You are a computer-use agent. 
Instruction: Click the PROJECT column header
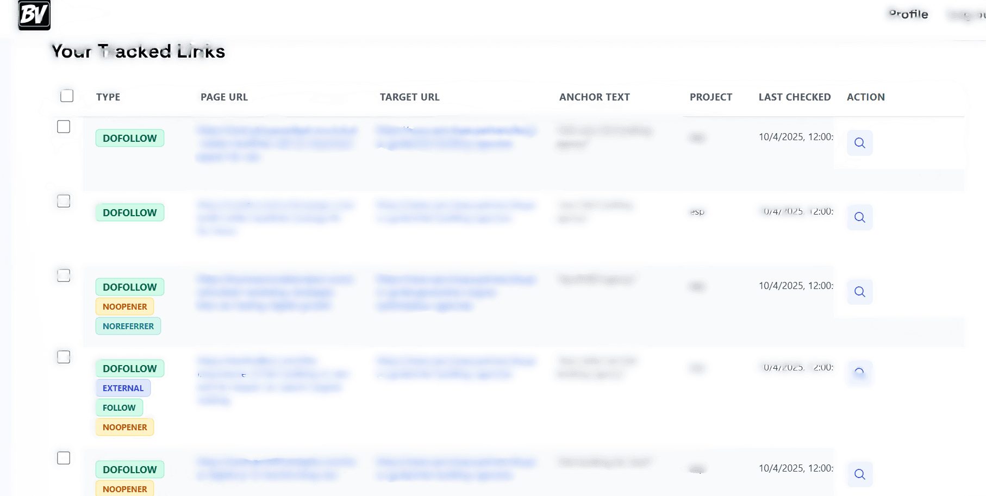(x=710, y=97)
